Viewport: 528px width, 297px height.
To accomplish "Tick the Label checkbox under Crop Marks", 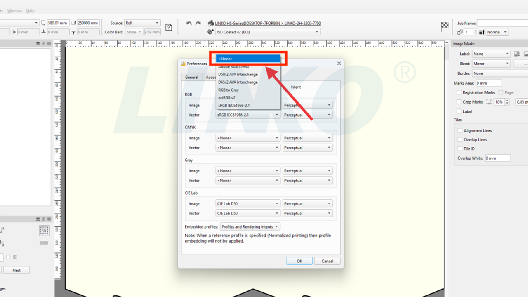I will pos(459,111).
